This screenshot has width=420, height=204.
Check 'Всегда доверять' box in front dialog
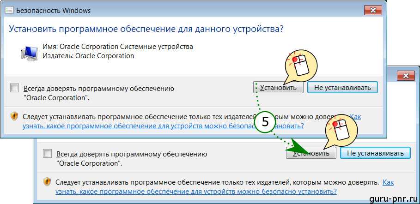tap(14, 88)
